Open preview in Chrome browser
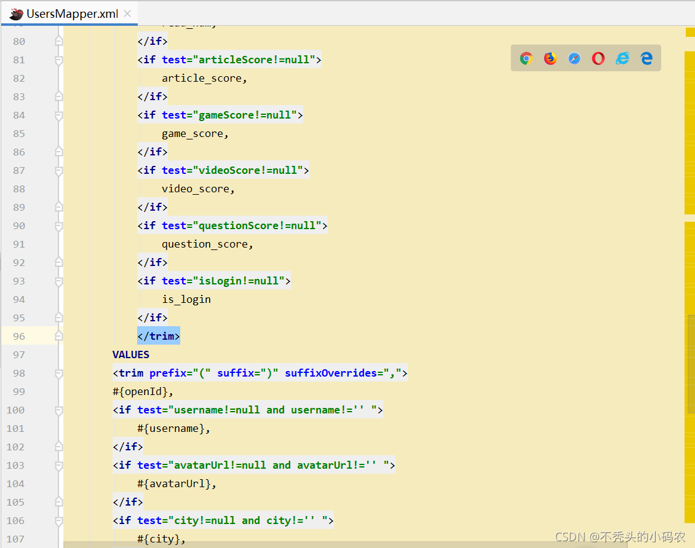 (526, 58)
